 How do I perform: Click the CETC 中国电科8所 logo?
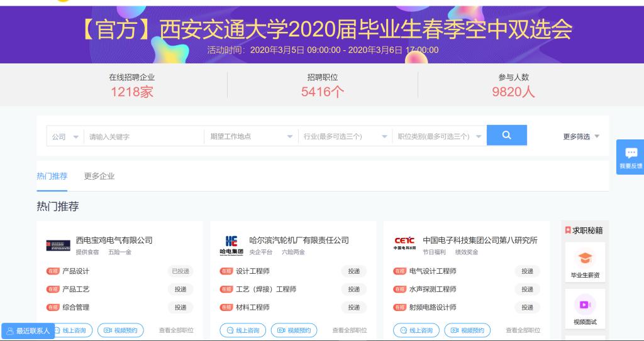(404, 243)
